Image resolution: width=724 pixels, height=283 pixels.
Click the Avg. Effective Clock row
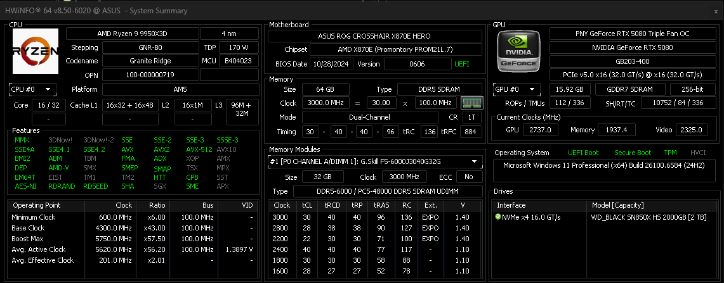133,260
